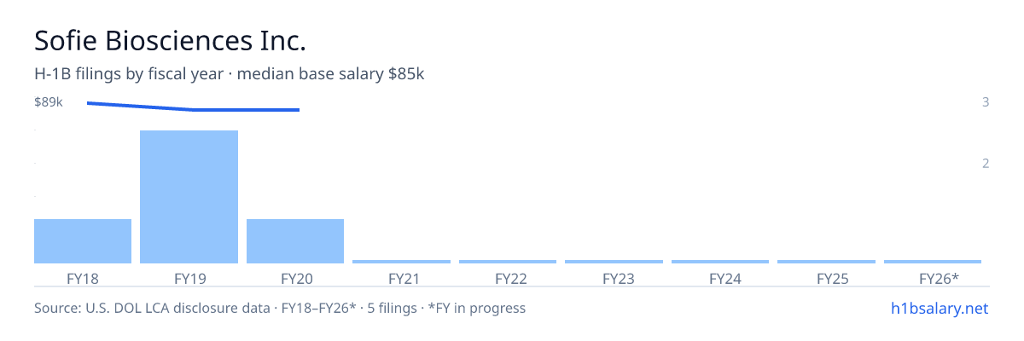This screenshot has width=1024, height=341.
Task: Click the FY26* bar stub
Action: coord(933,262)
